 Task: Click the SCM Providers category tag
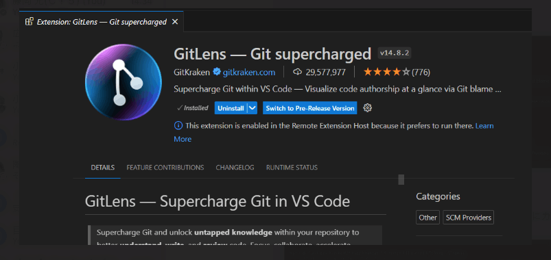(x=469, y=218)
